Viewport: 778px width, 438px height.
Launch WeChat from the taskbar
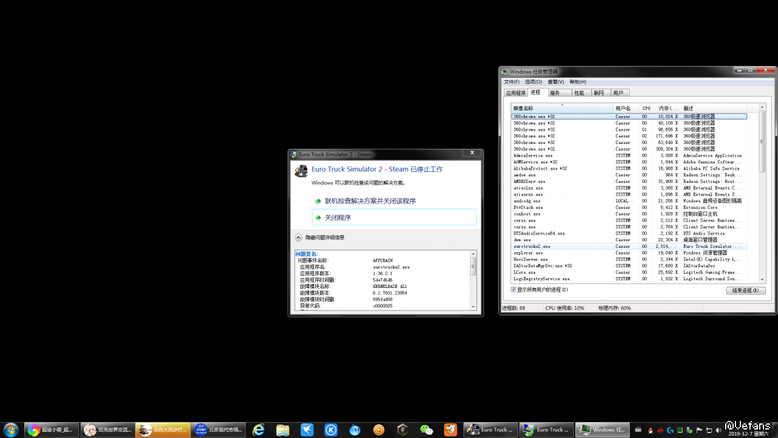(427, 430)
